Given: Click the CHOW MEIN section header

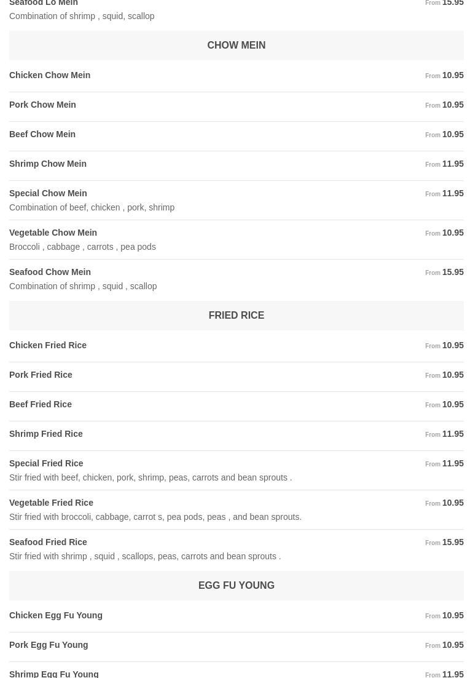Looking at the screenshot, I should point(236,46).
